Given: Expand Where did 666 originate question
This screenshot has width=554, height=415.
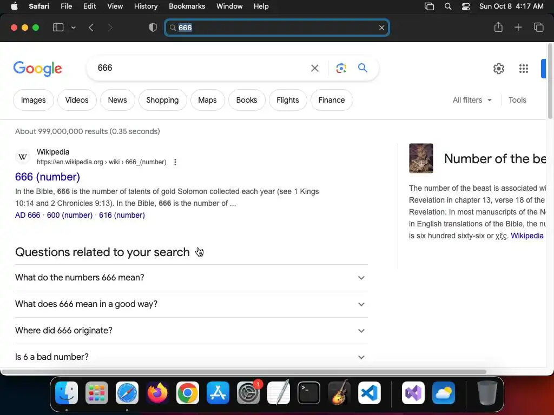Looking at the screenshot, I should tap(192, 331).
